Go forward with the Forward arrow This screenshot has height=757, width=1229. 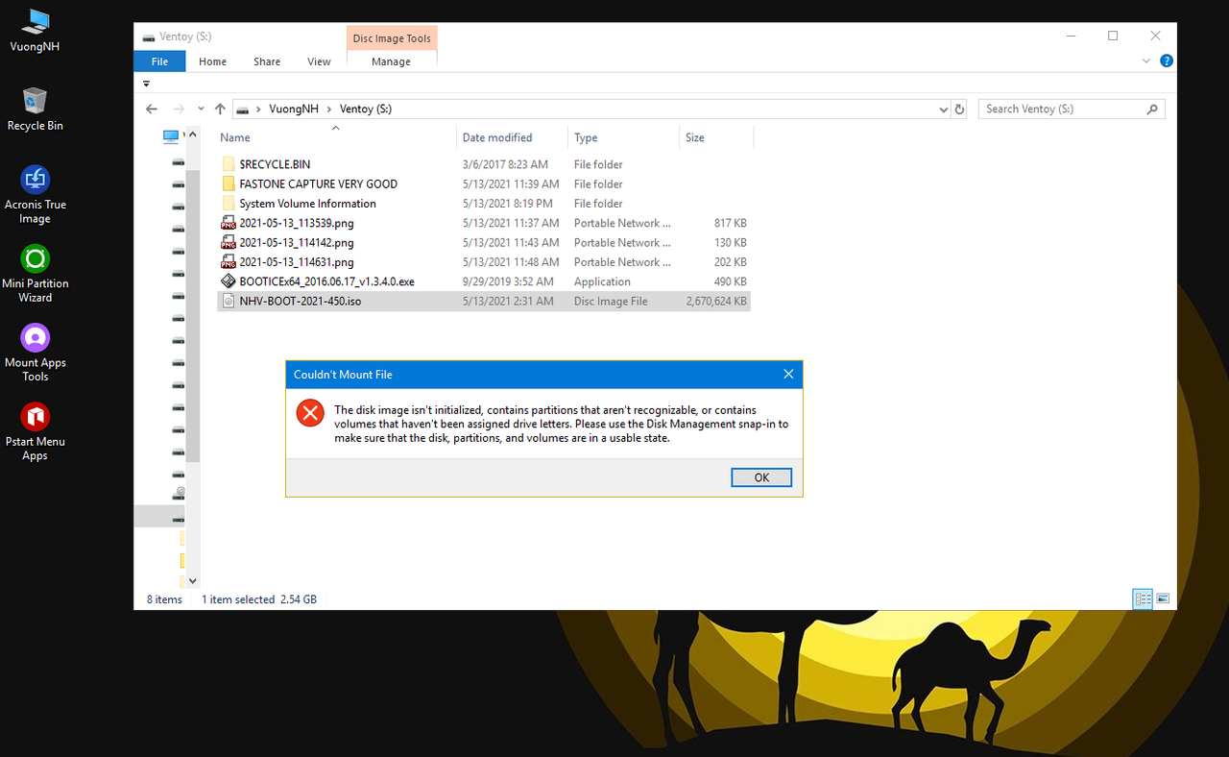point(179,109)
